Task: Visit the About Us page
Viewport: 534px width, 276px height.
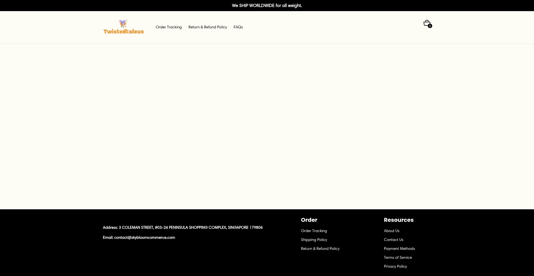Action: pyautogui.click(x=391, y=231)
